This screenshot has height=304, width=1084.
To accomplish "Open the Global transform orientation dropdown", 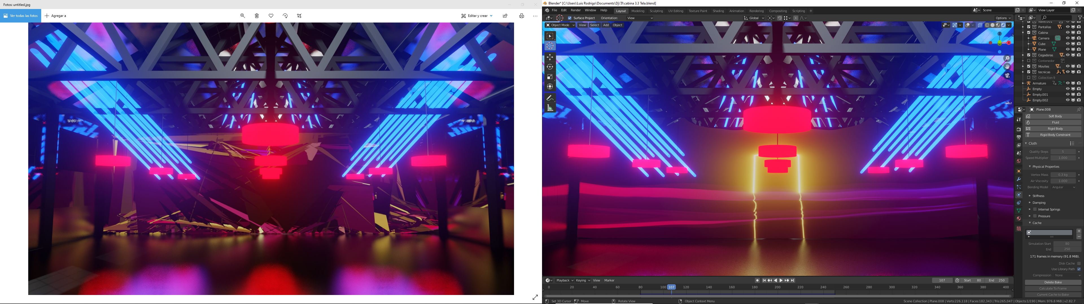I will click(x=754, y=18).
